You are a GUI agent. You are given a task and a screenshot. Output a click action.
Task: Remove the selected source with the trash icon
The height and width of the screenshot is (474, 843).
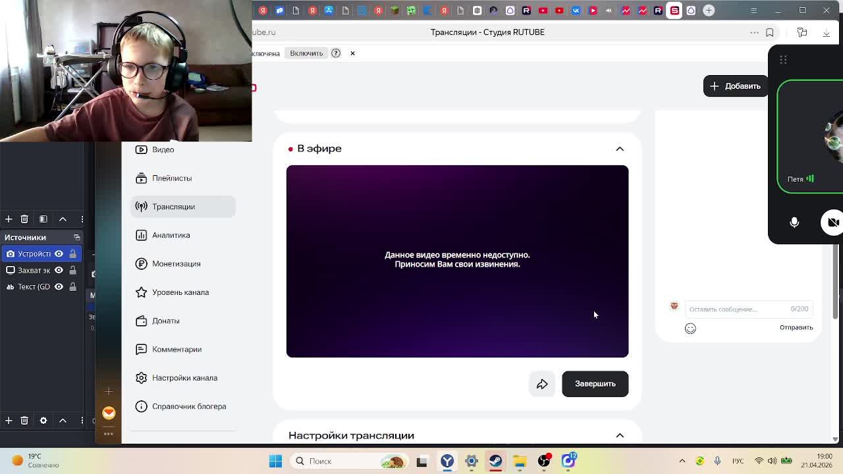(x=24, y=421)
